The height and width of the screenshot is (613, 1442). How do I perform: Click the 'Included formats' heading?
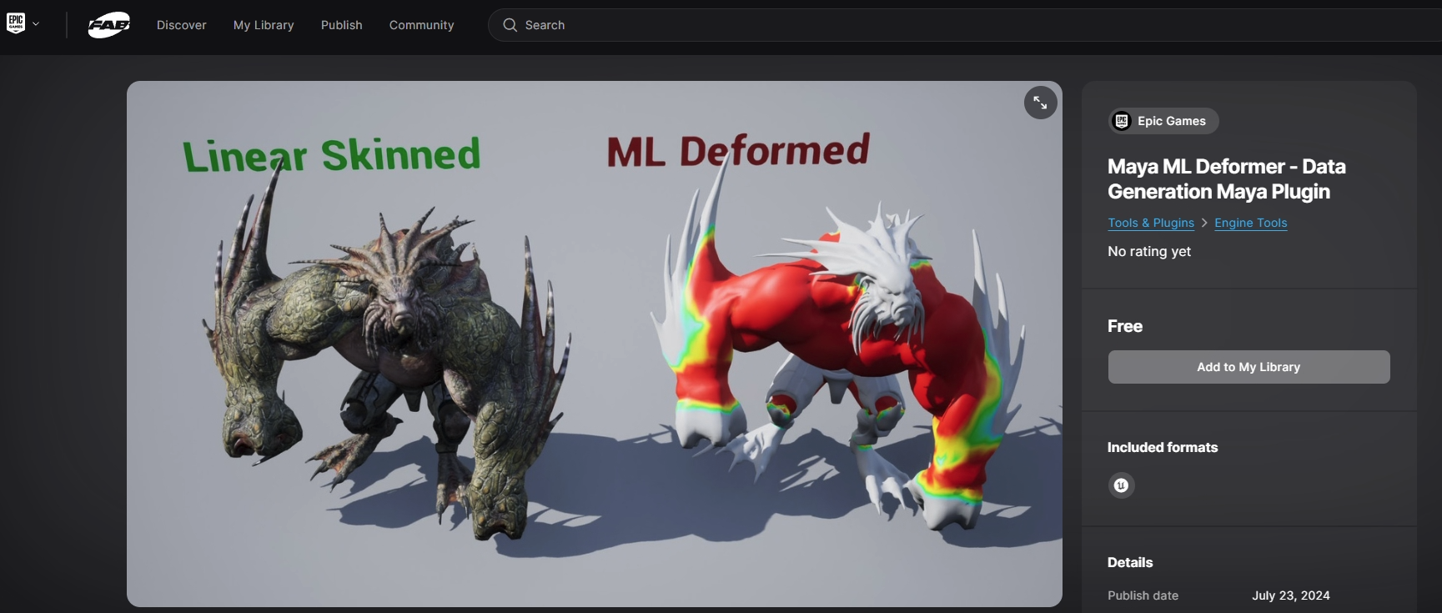coord(1163,447)
